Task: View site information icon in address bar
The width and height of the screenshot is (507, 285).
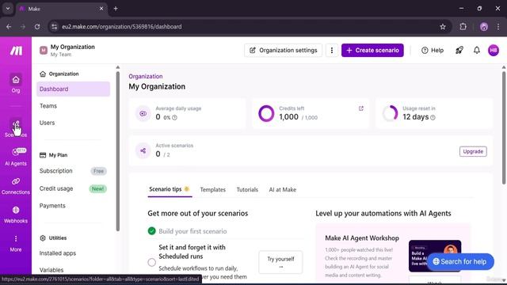Action: [x=55, y=27]
